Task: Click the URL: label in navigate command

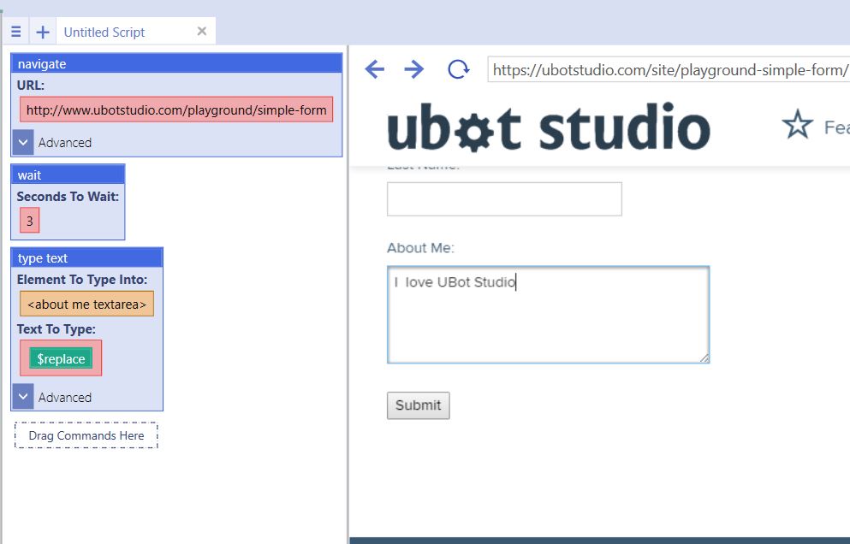Action: click(30, 85)
